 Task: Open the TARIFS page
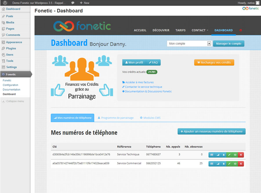[180, 30]
